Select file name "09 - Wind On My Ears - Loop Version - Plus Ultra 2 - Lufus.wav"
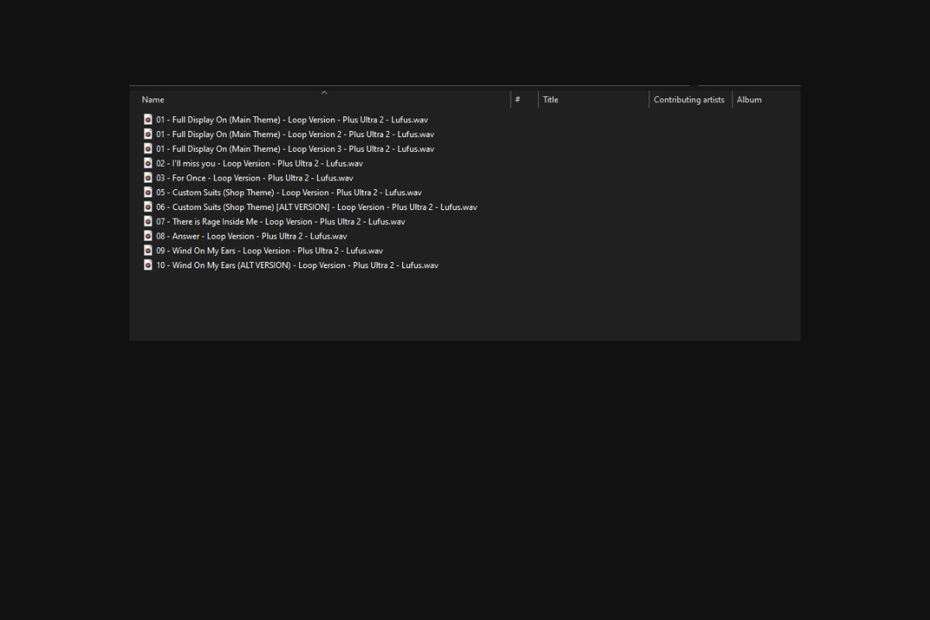930x620 pixels. [x=270, y=250]
